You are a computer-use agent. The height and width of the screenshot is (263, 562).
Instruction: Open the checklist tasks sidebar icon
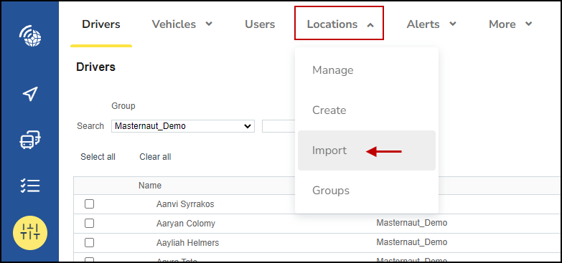point(30,186)
